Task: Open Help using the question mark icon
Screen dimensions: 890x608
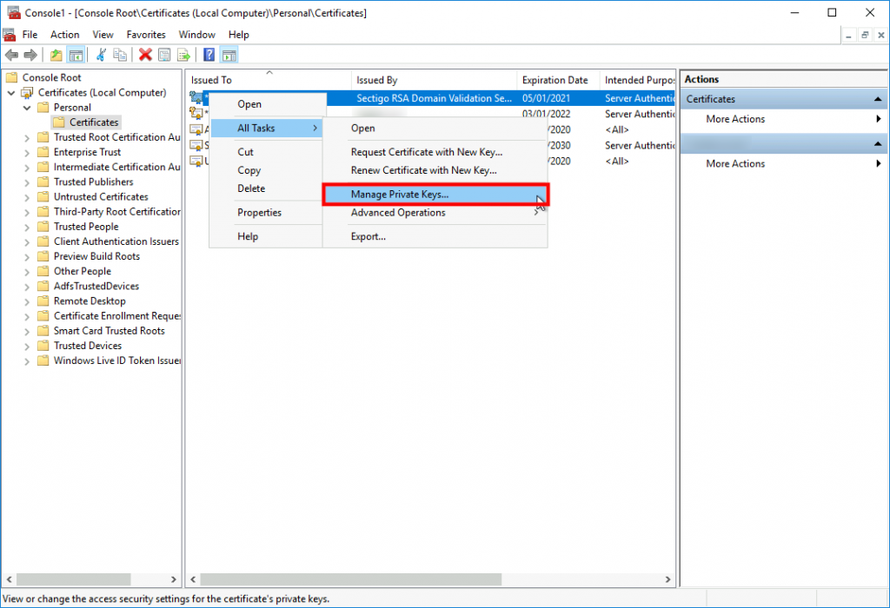Action: click(207, 54)
